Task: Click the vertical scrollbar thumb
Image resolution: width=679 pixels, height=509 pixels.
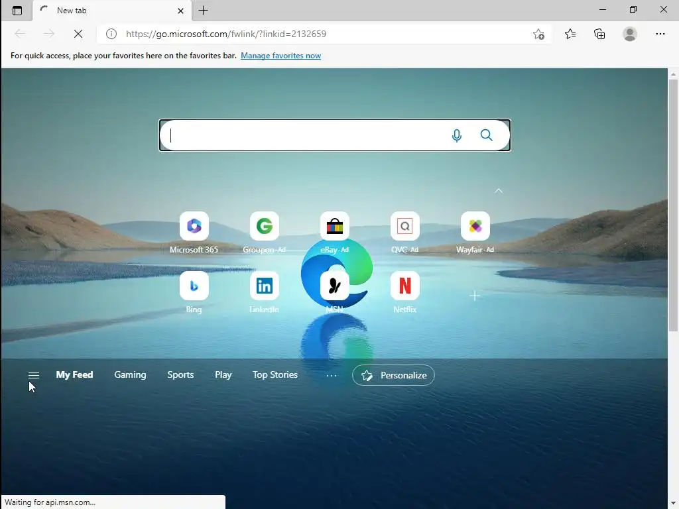Action: [673, 205]
